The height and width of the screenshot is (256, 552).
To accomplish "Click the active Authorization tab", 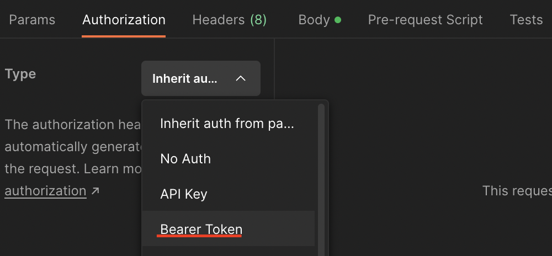I will (124, 20).
